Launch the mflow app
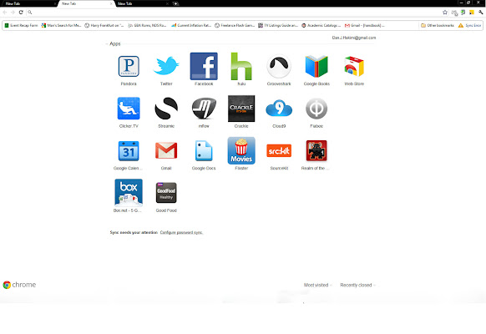Image resolution: width=486 pixels, height=334 pixels. pyautogui.click(x=204, y=109)
